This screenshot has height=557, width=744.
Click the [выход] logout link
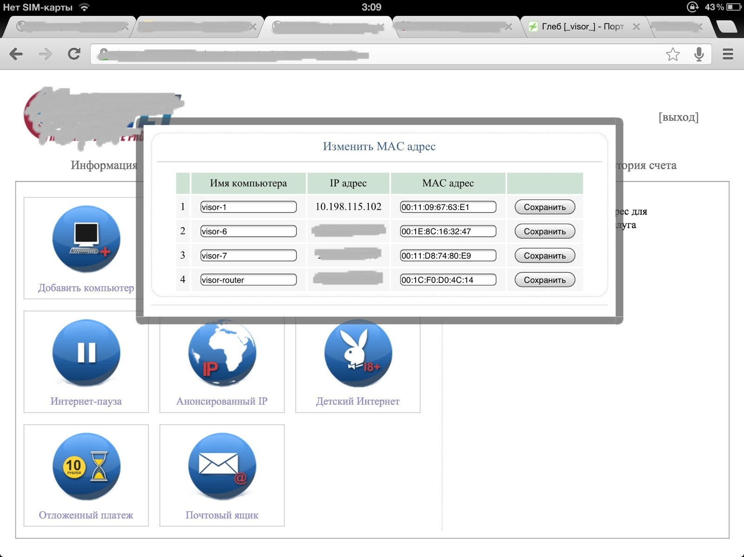(x=678, y=117)
